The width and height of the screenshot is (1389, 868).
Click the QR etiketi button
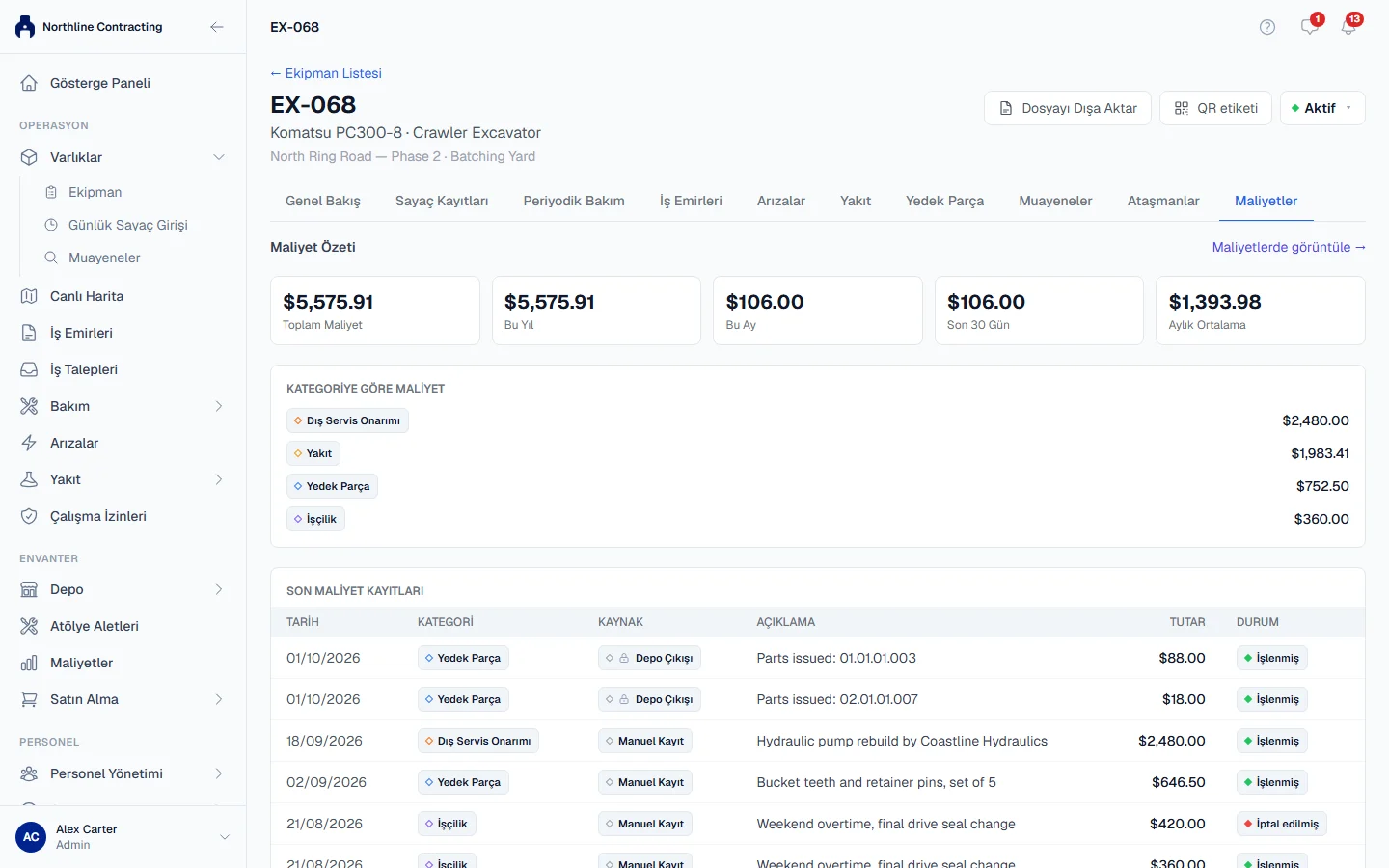tap(1215, 108)
